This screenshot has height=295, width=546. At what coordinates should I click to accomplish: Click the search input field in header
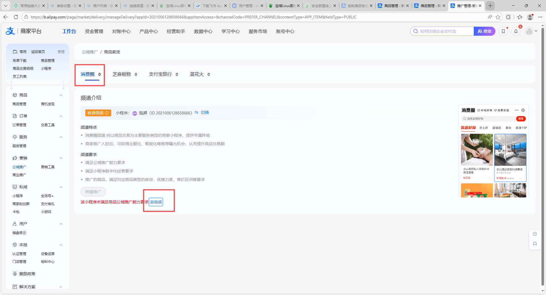pos(444,31)
